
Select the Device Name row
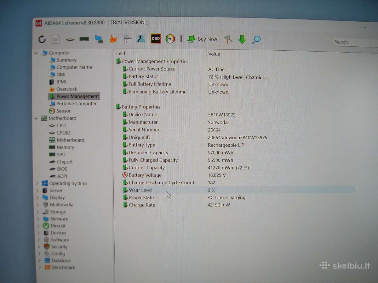179,115
